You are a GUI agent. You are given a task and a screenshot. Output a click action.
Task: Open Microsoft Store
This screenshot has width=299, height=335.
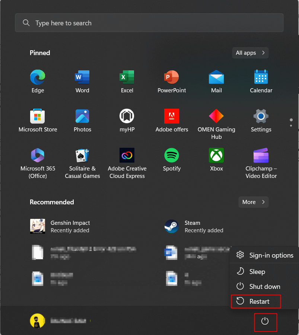pyautogui.click(x=38, y=121)
